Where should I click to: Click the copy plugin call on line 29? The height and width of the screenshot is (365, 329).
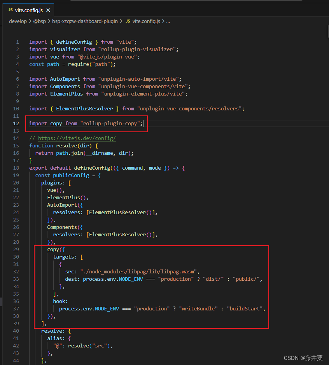[x=53, y=249]
